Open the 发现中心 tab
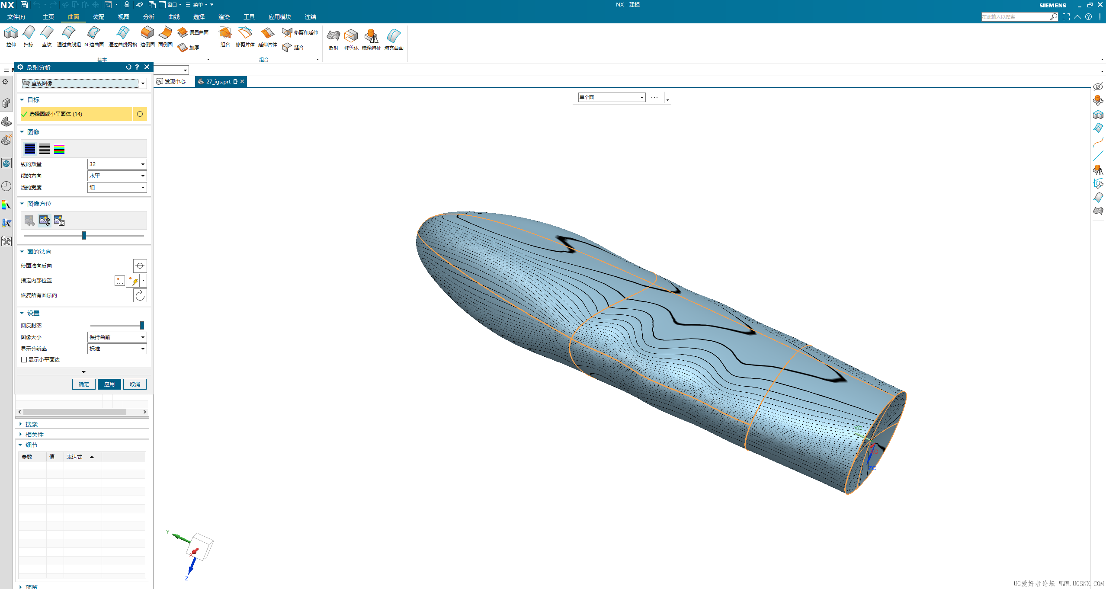This screenshot has height=589, width=1106. [x=171, y=81]
